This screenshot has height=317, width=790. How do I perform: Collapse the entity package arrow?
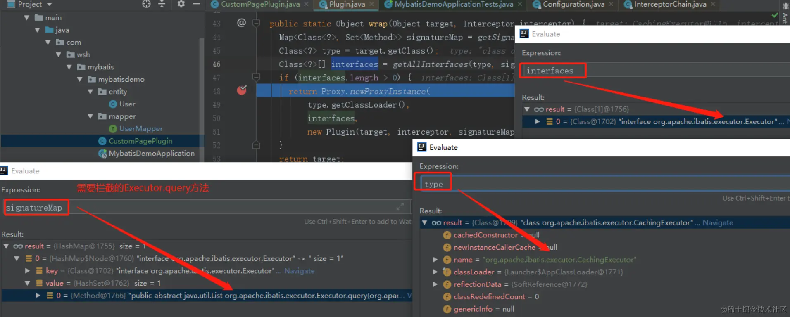click(x=90, y=92)
